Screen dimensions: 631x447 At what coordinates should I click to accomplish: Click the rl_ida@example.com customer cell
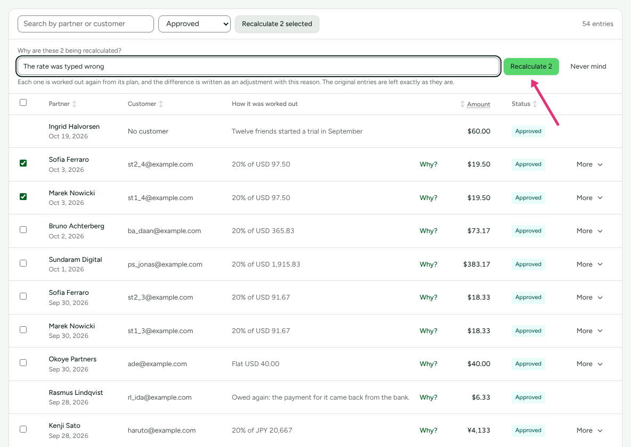tap(160, 397)
